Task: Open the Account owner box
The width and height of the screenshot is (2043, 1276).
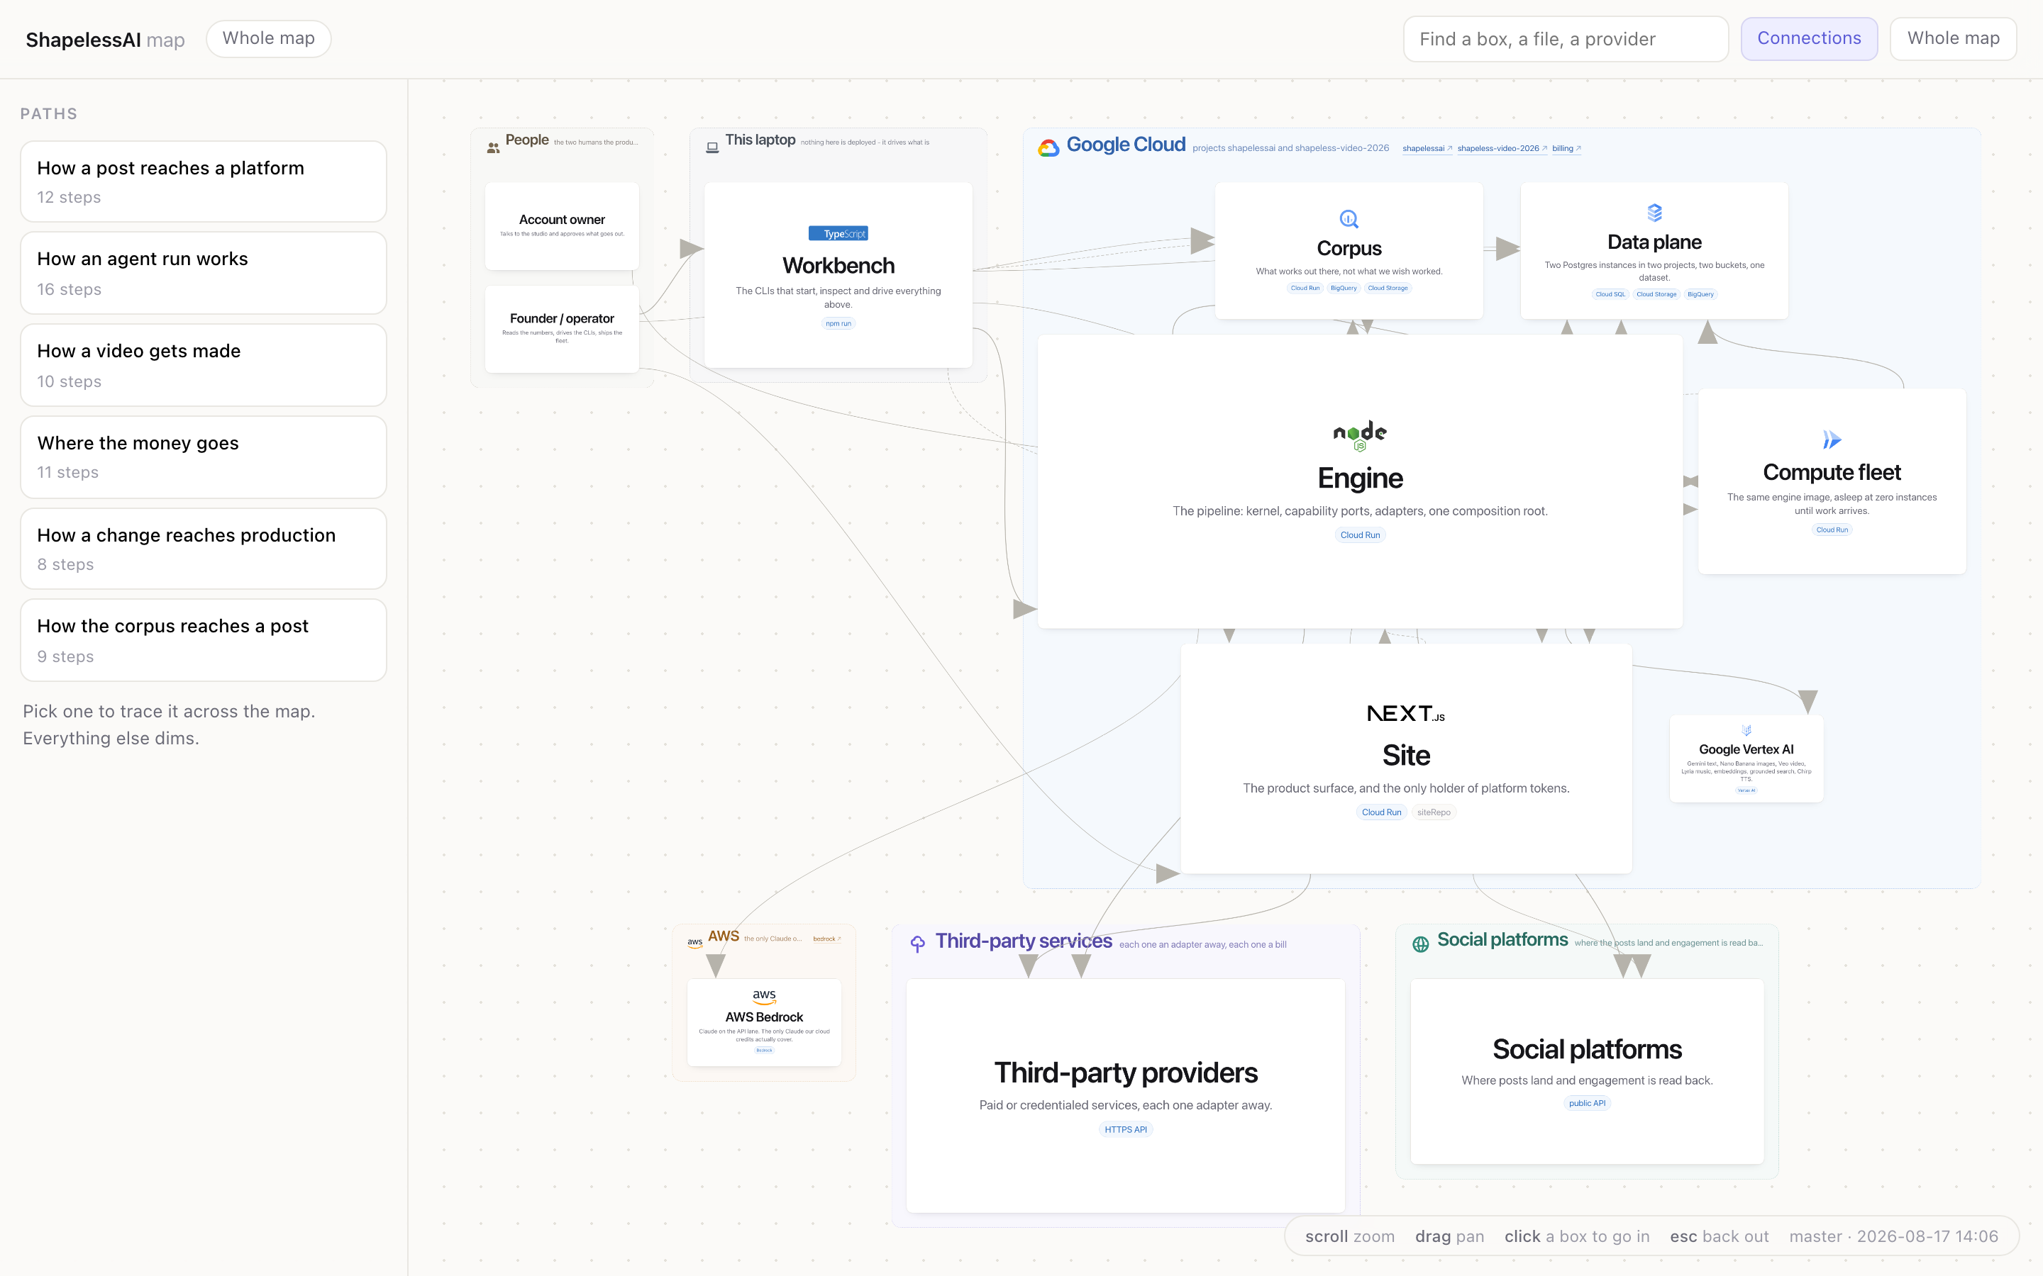Action: 563,226
